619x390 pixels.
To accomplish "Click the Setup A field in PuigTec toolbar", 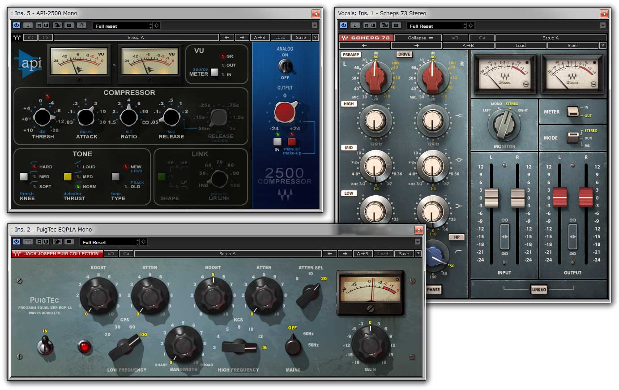I will coord(227,254).
